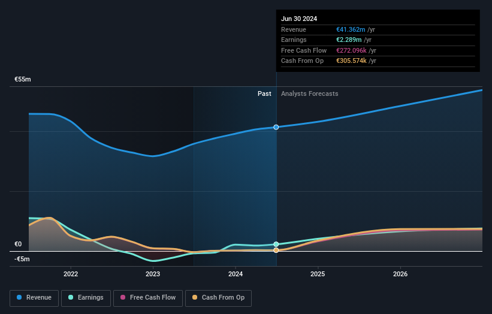Toggle the Free Cash Flow legend button
Viewport: 492px width, 314px height.
[x=148, y=298]
